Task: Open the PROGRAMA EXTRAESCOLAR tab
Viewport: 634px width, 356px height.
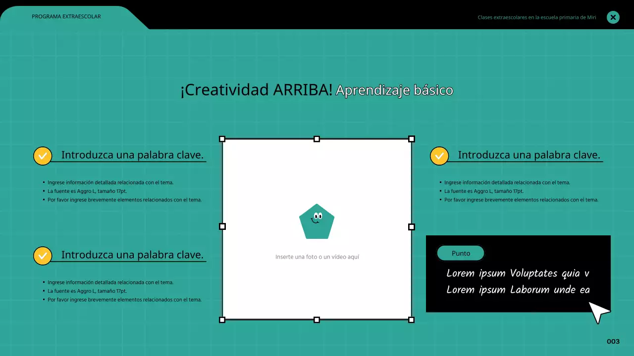Action: (66, 17)
